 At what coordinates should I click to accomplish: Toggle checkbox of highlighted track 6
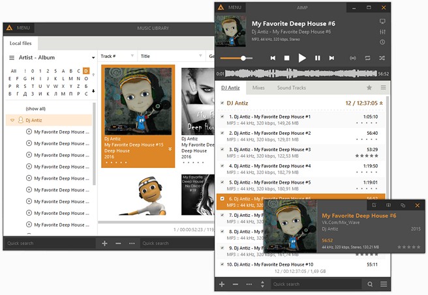coord(222,199)
